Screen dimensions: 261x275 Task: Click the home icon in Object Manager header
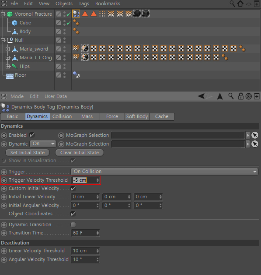(240, 3)
